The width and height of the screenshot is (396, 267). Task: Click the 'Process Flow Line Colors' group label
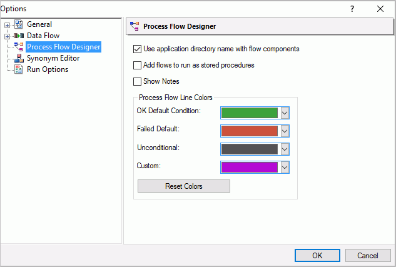pos(176,98)
